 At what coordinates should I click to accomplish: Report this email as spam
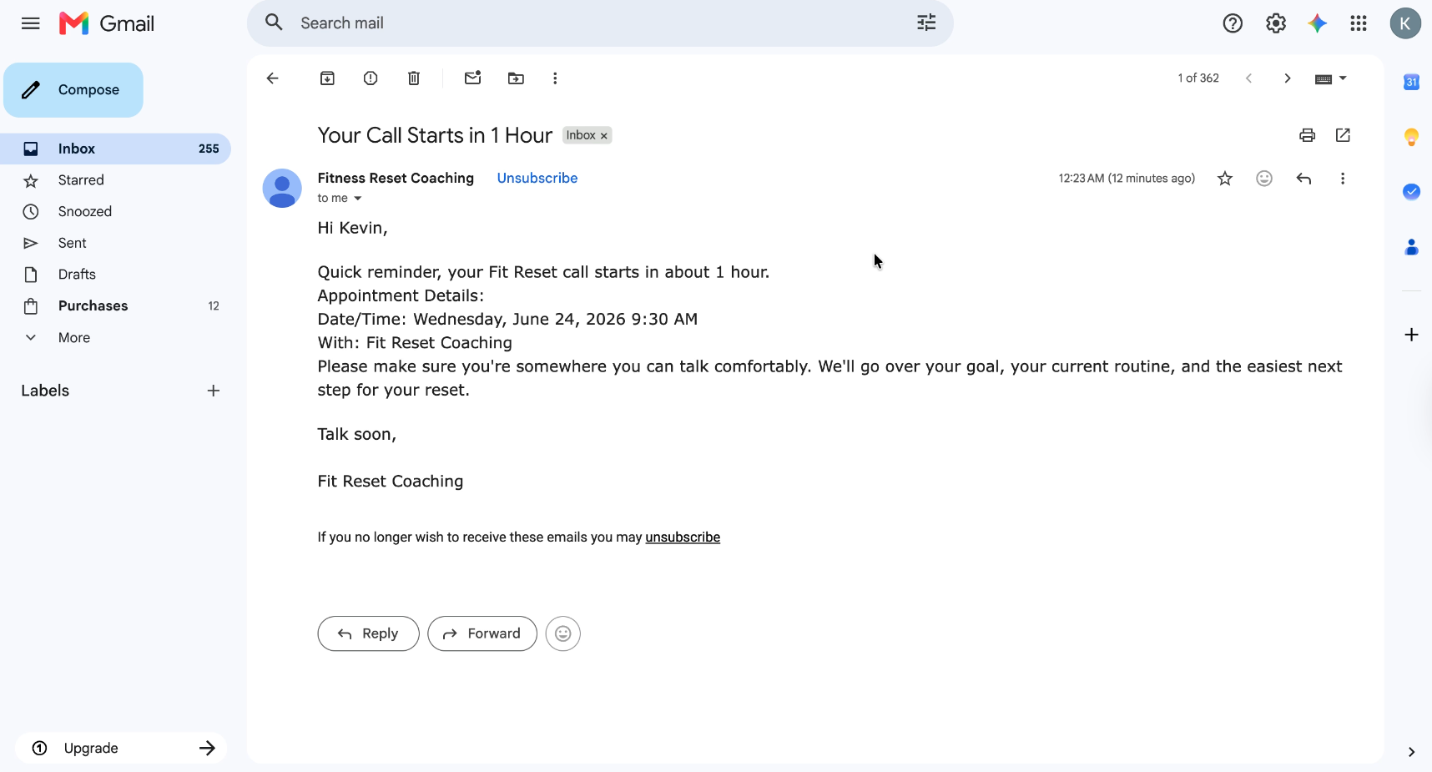click(x=371, y=78)
